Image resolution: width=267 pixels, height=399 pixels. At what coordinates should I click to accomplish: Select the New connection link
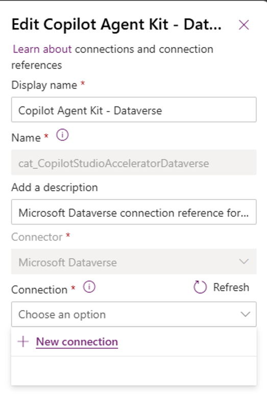coord(77,342)
